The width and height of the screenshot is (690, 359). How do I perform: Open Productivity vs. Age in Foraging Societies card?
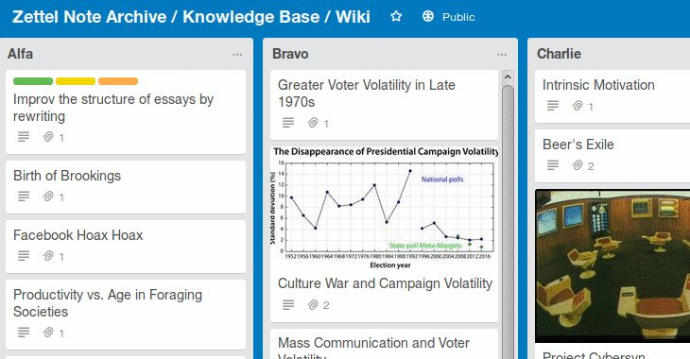126,315
